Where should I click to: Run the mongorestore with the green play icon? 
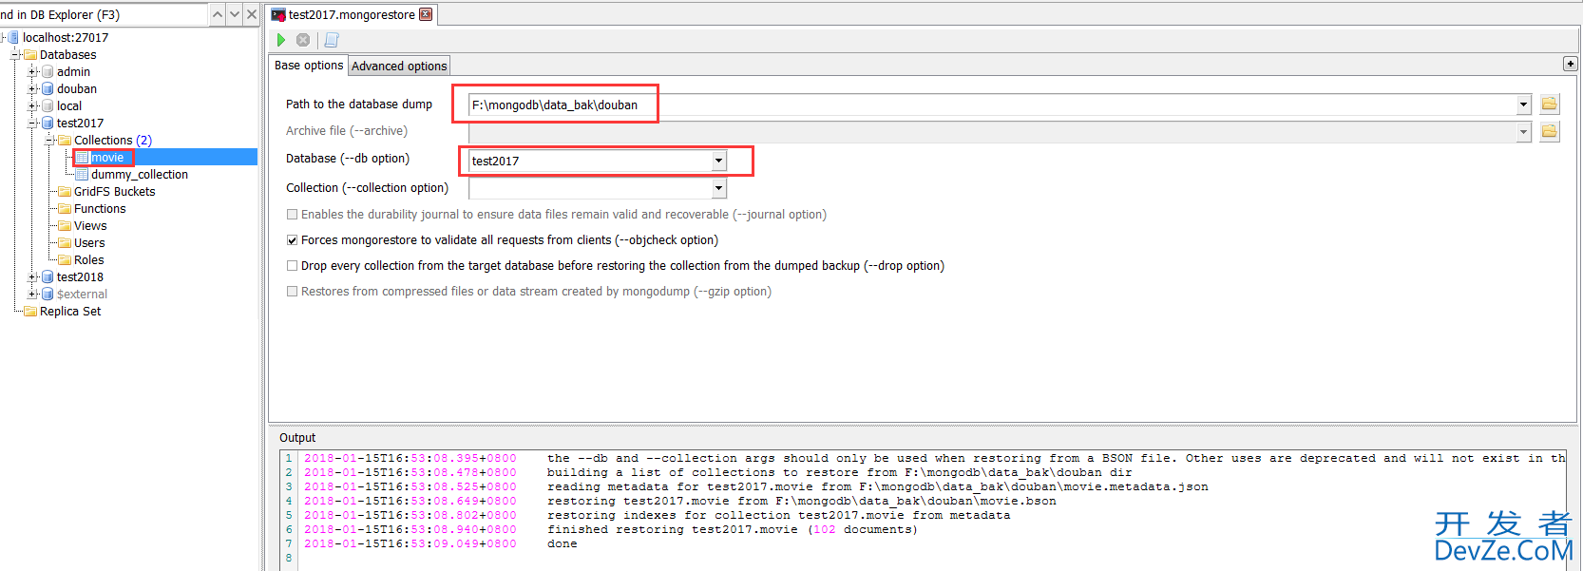(281, 40)
